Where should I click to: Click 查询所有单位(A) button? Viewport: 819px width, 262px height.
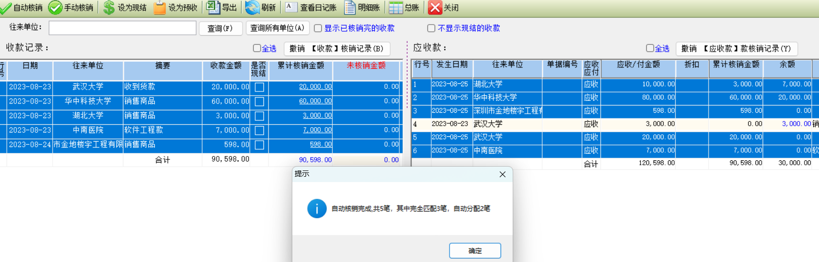tap(277, 28)
